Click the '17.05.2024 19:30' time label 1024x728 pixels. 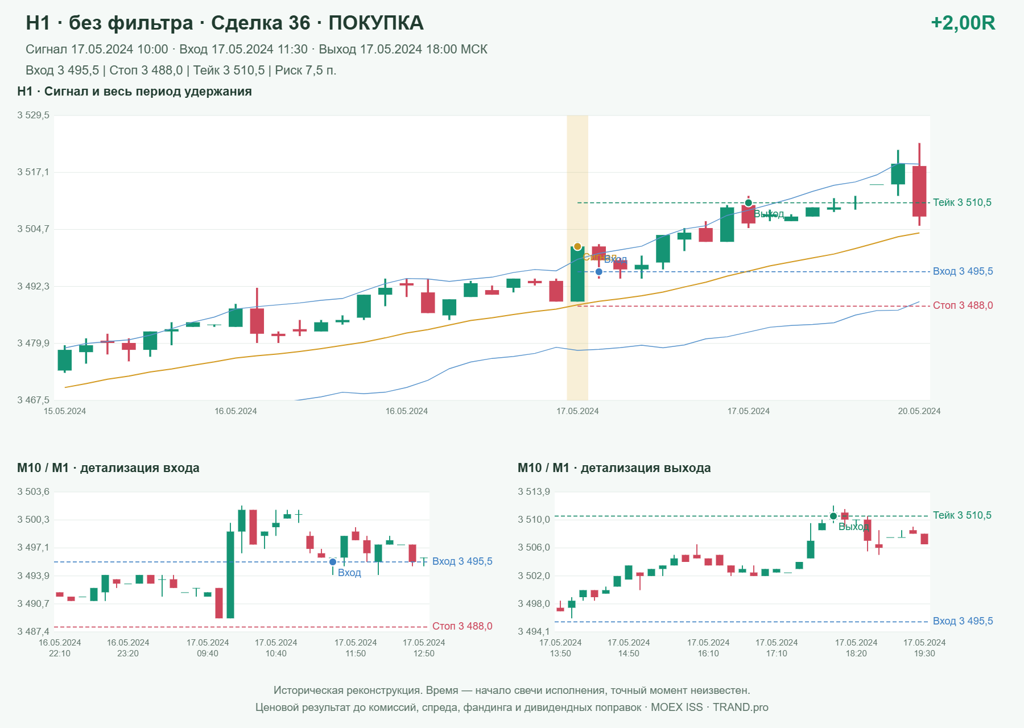(x=924, y=648)
